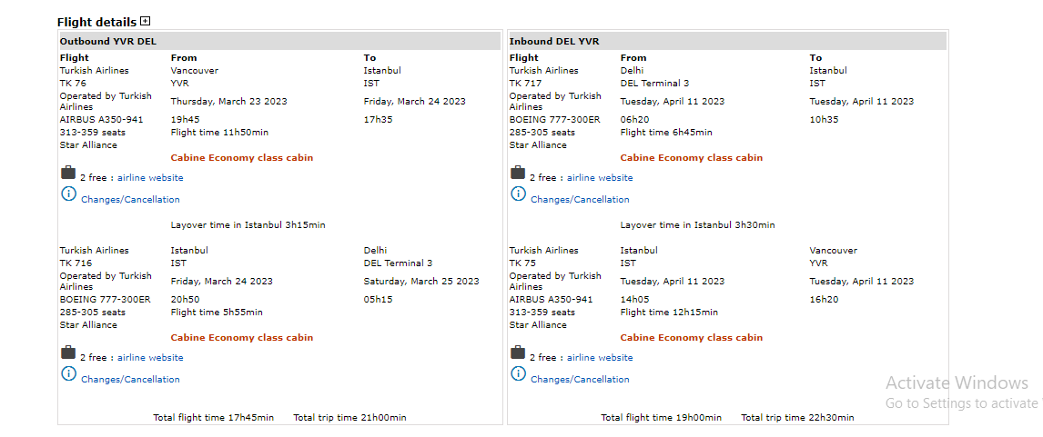View Changes/Cancellation for flight TK 76

pyautogui.click(x=130, y=200)
